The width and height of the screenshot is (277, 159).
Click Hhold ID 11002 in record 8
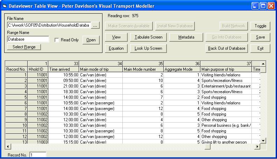[38, 114]
